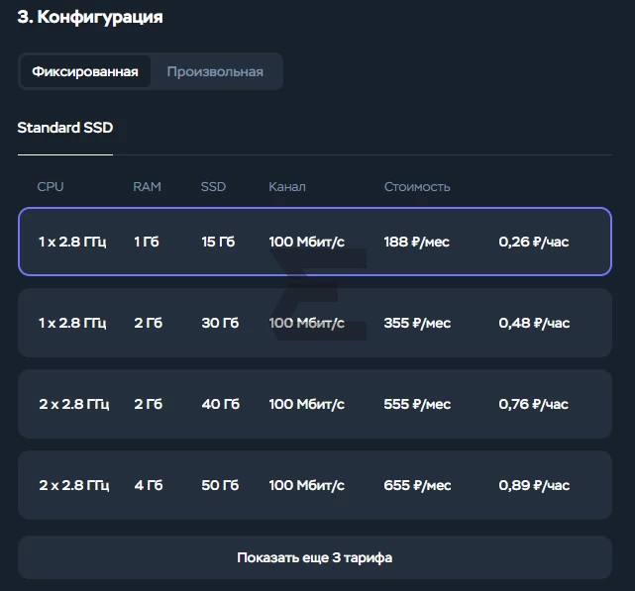Click the 0,48 ₽/час hourly price

pos(534,323)
